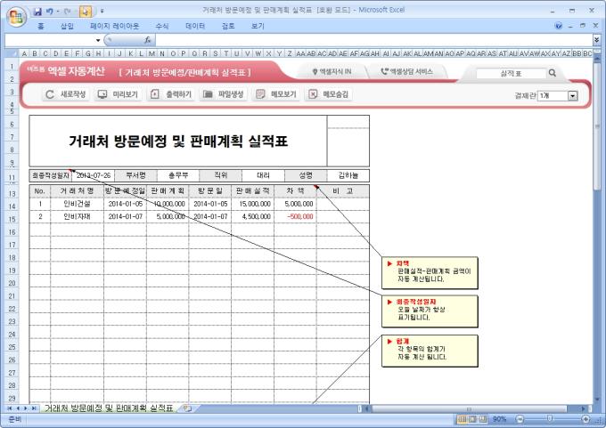Click the 90% zoom level
The width and height of the screenshot is (606, 428).
(499, 419)
